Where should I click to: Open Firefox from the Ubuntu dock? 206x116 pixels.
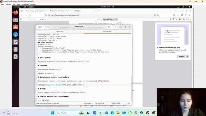tap(15, 13)
